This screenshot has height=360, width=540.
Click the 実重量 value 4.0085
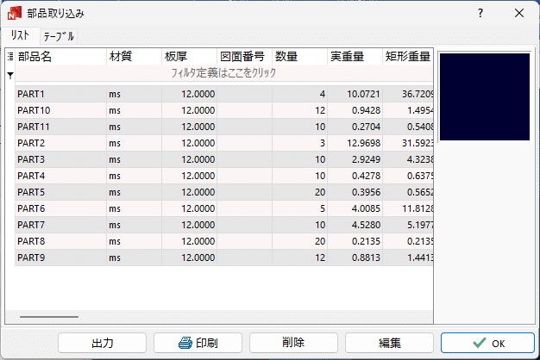coord(366,208)
